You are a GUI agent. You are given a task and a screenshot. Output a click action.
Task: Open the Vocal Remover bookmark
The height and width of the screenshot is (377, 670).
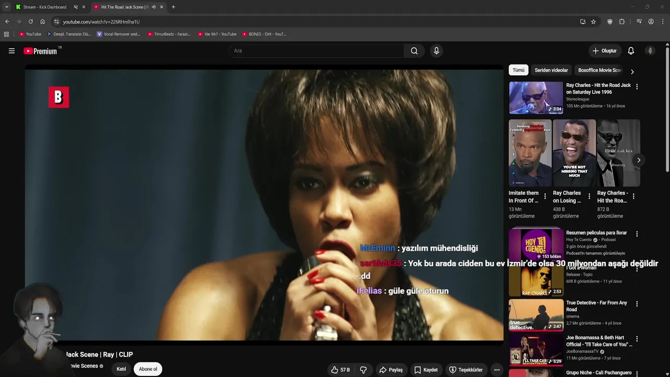click(119, 34)
